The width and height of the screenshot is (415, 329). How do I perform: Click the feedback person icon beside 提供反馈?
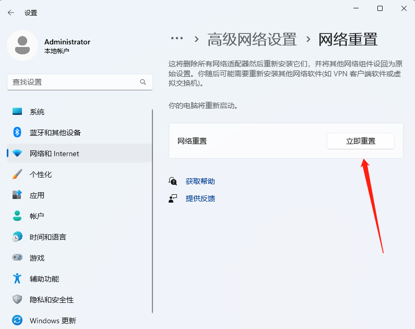173,198
